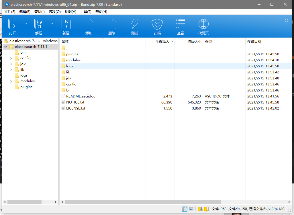Select the logs row in file list
This screenshot has height=215, width=294.
[175, 66]
